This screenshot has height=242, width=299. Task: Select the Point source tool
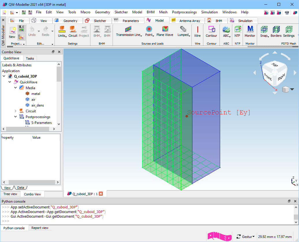[149, 31]
